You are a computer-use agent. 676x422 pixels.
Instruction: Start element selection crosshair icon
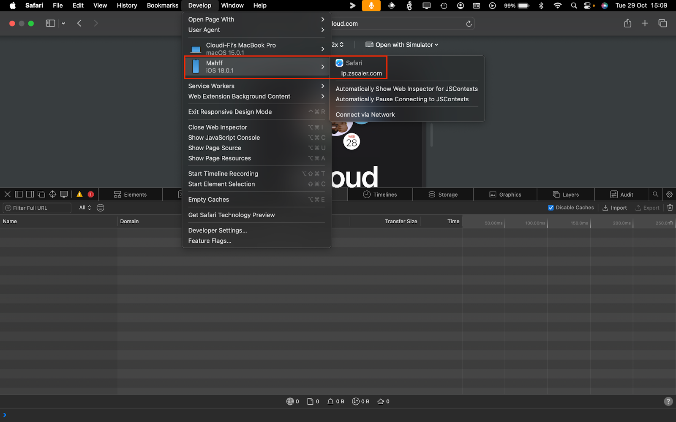click(x=52, y=195)
